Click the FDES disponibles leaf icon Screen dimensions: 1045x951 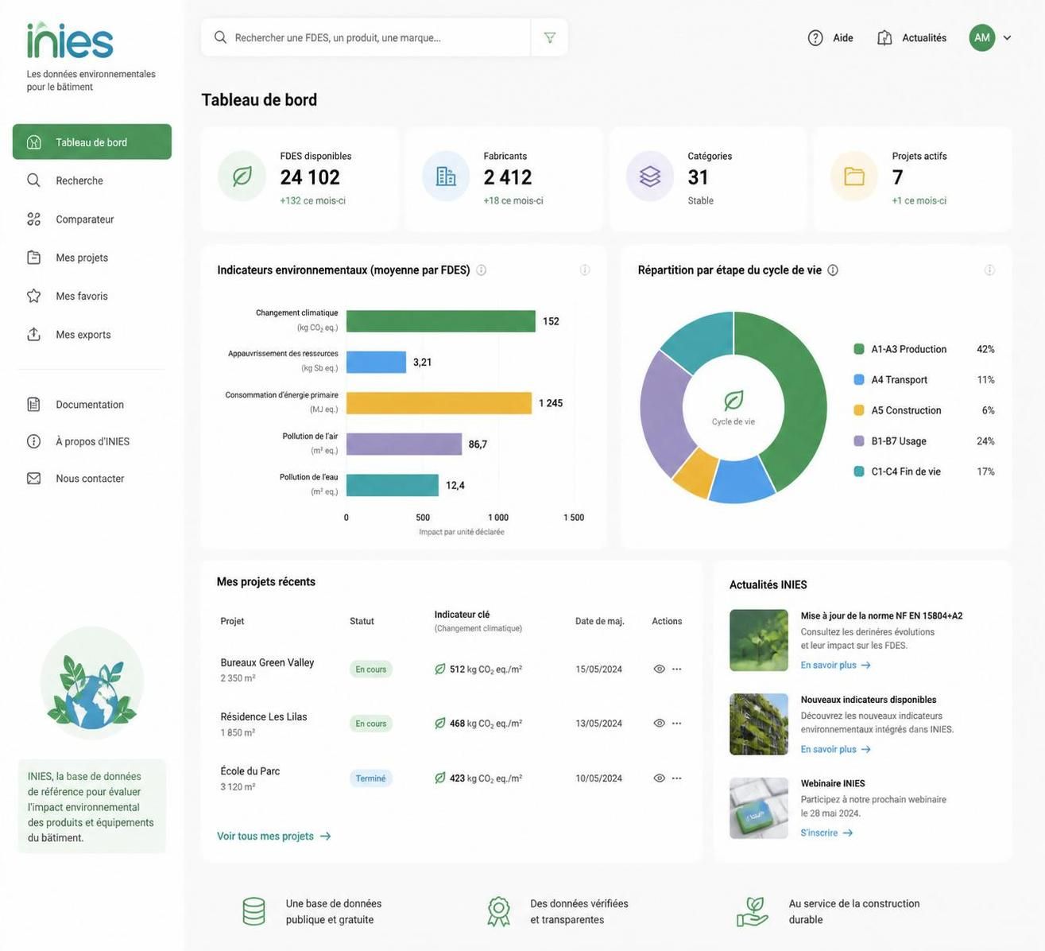[242, 176]
